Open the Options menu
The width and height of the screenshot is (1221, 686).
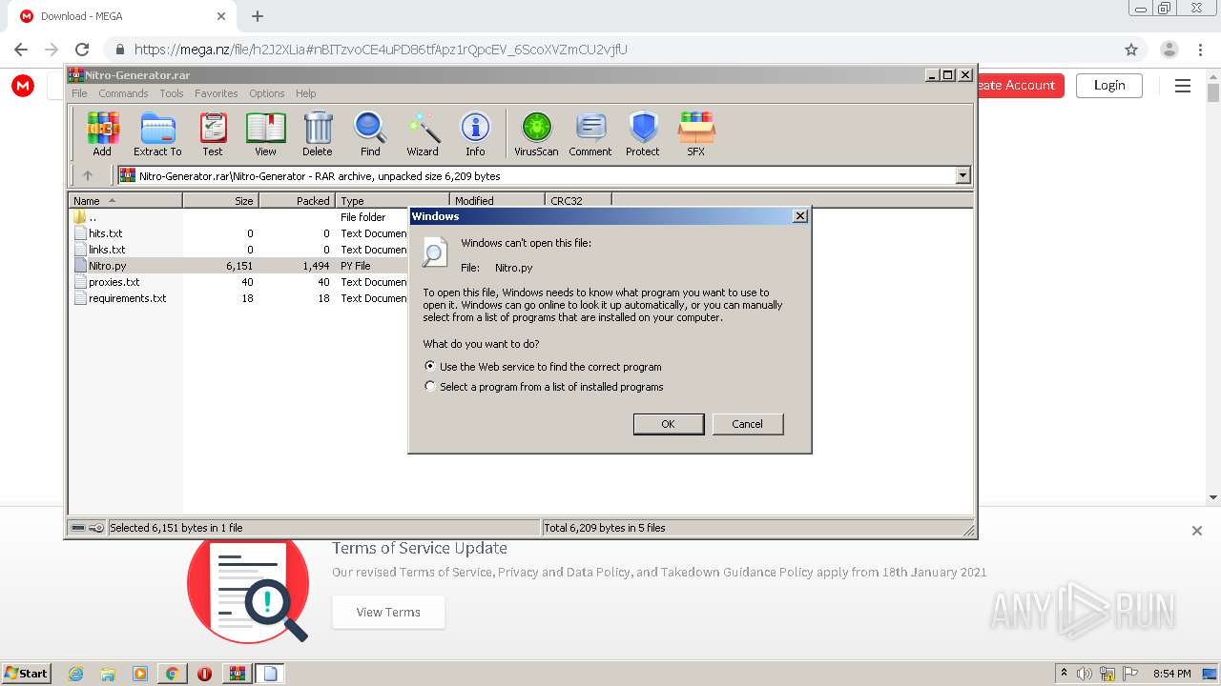[267, 93]
